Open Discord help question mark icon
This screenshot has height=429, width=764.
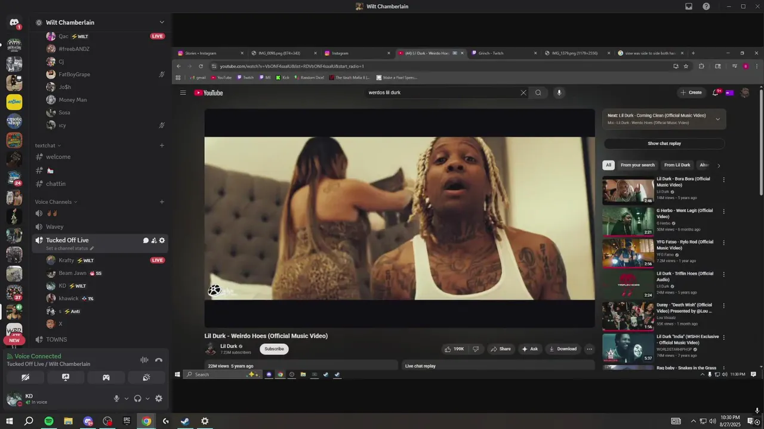click(x=706, y=7)
